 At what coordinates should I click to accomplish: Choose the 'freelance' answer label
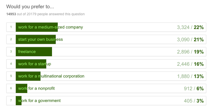click(27, 52)
